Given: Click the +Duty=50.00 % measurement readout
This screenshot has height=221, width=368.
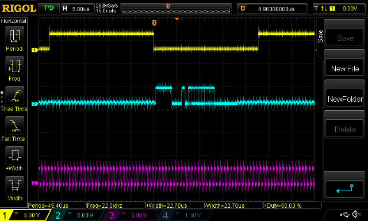Looking at the screenshot, I should [x=293, y=205].
